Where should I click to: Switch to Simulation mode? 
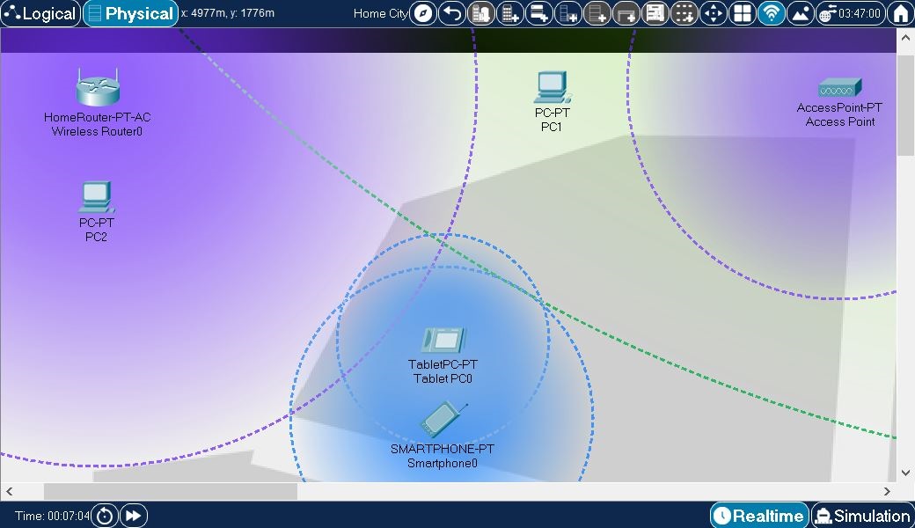[x=863, y=515]
